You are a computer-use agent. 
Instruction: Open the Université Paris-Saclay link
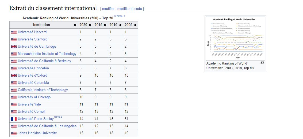36,119
